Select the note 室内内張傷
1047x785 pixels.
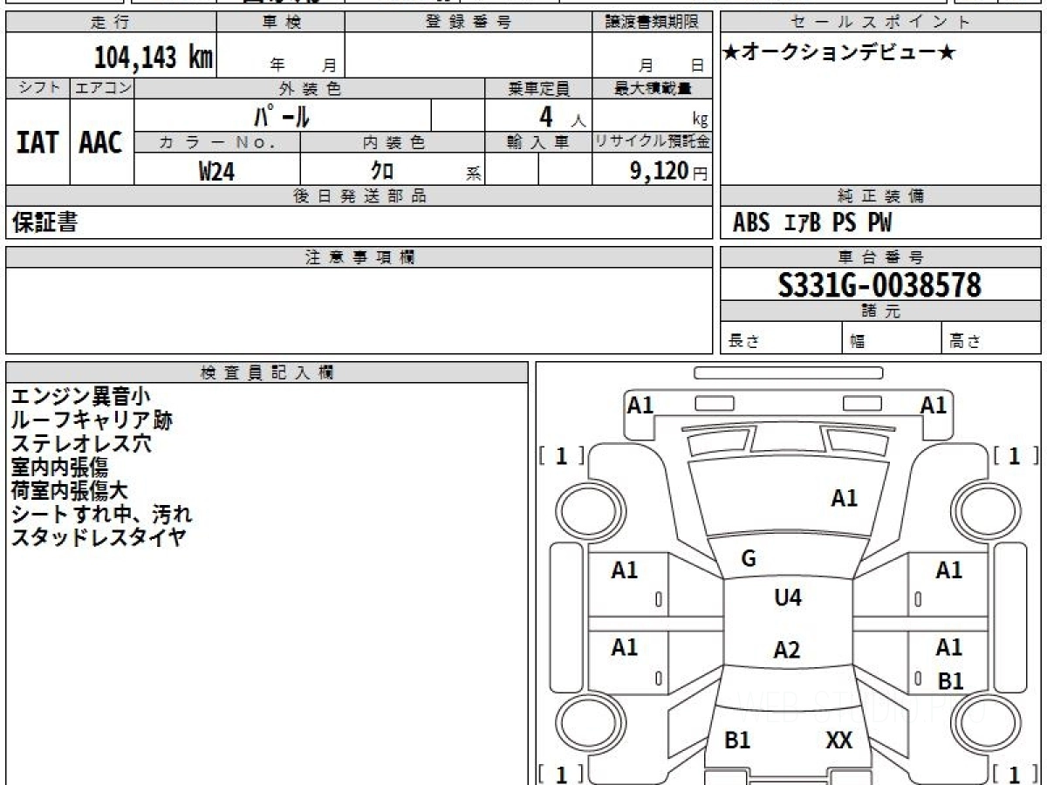(x=59, y=468)
